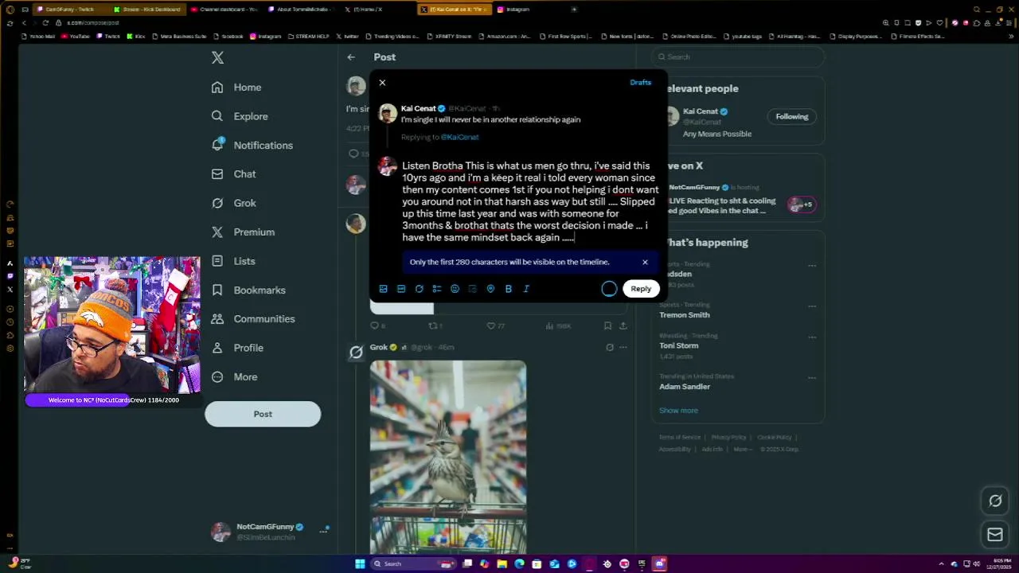This screenshot has width=1019, height=573.
Task: Open more options for Toni Storm trend
Action: (812, 336)
